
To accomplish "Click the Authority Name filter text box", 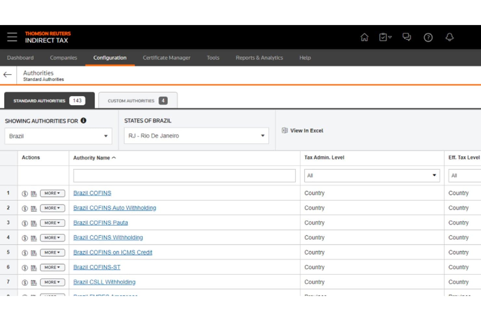I will coord(184,176).
